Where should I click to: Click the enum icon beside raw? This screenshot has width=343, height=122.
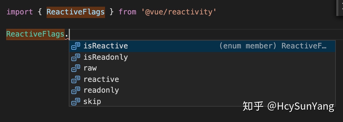[76, 68]
